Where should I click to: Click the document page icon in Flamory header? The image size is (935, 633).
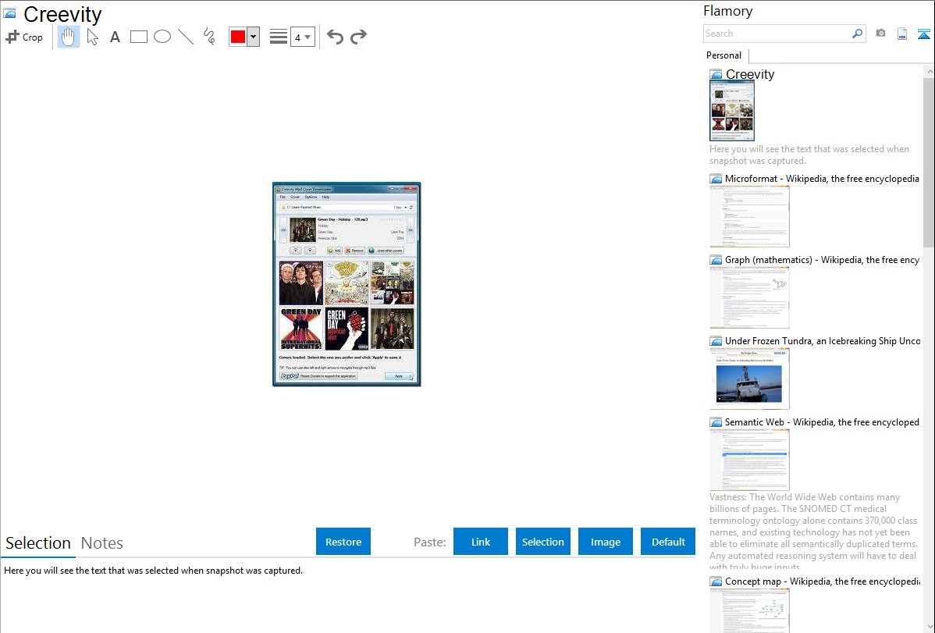coord(902,34)
